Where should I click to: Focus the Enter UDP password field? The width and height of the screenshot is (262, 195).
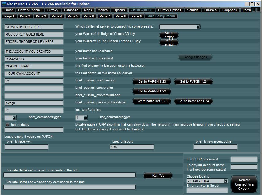pyautogui.click(x=244, y=159)
